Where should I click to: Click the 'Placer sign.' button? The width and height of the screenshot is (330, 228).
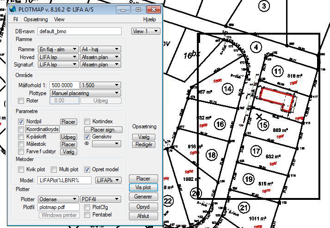point(103,129)
